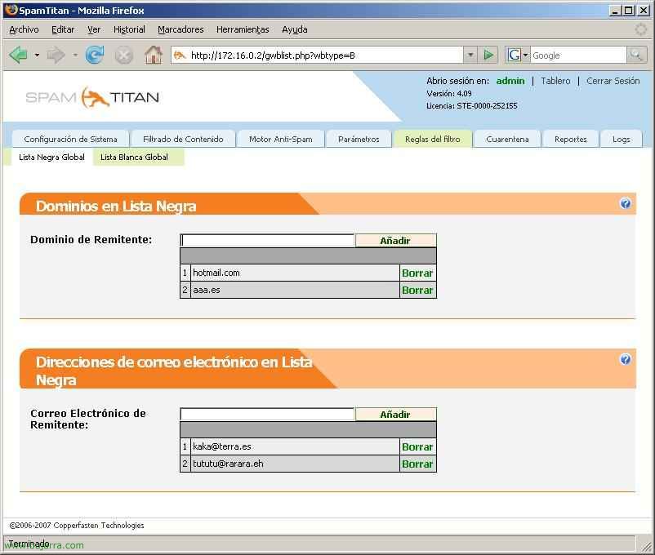Open the Ayuda menu

[x=295, y=29]
